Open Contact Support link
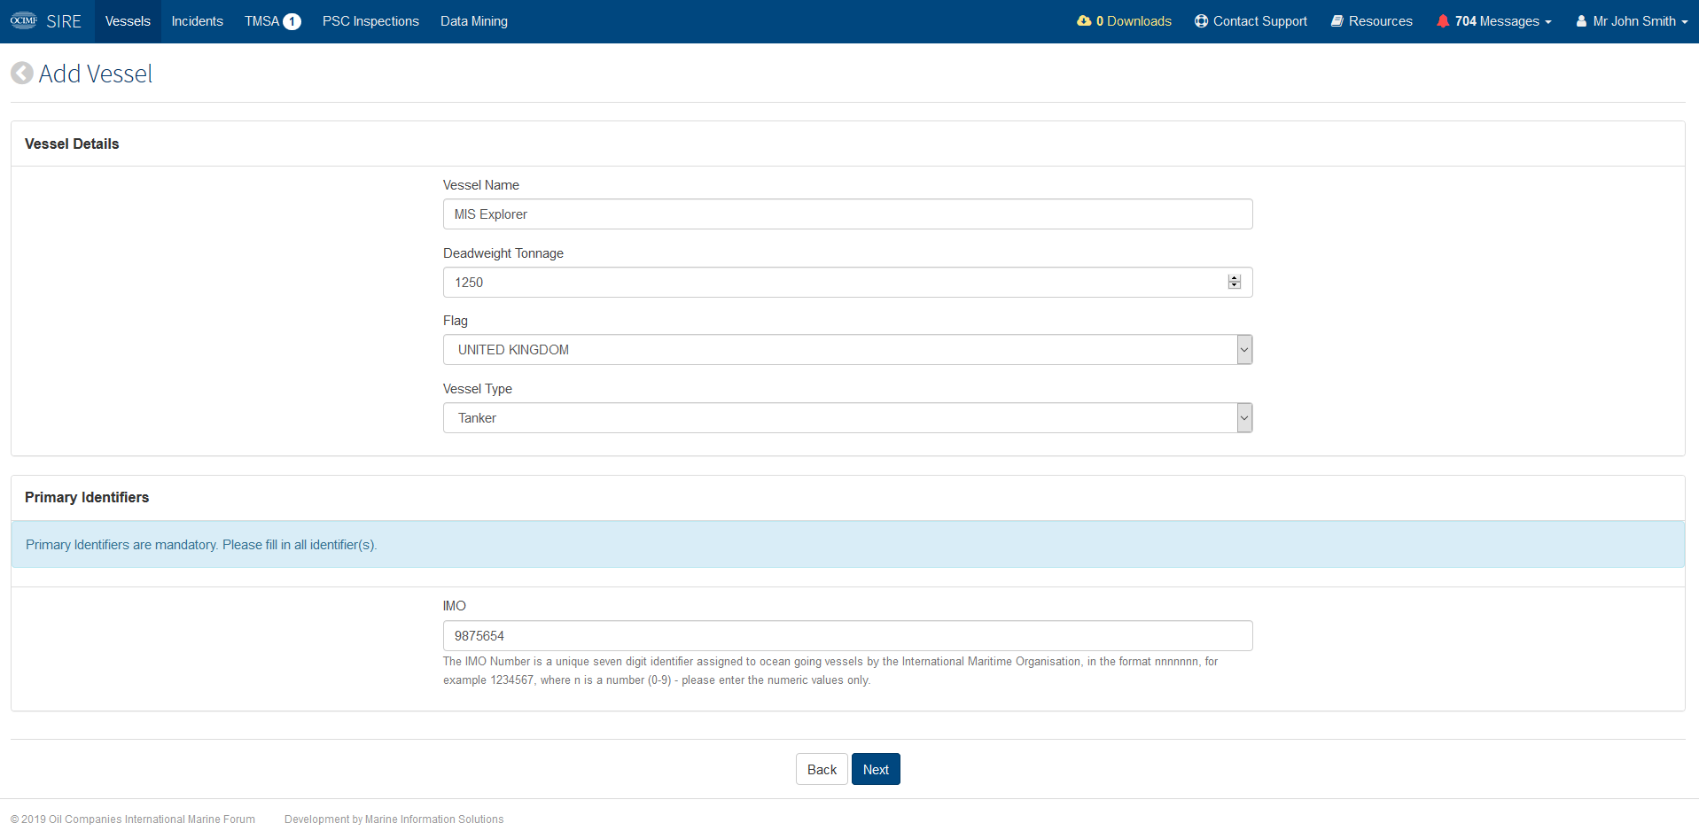 click(1251, 21)
